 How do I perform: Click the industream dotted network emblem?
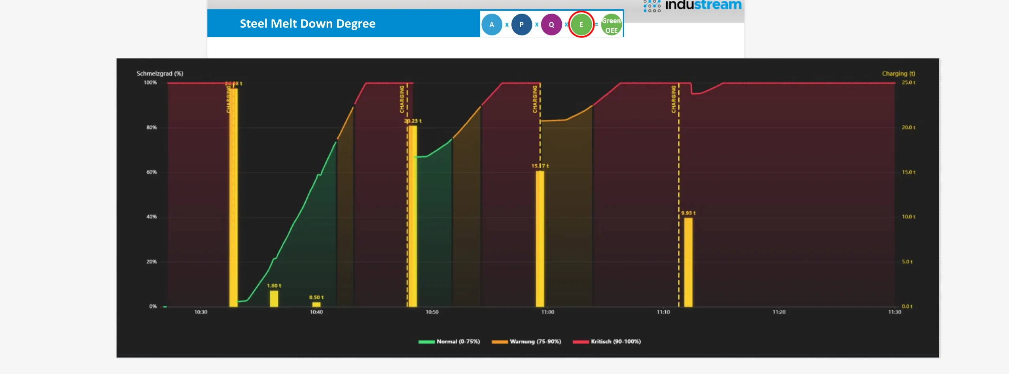tap(651, 5)
